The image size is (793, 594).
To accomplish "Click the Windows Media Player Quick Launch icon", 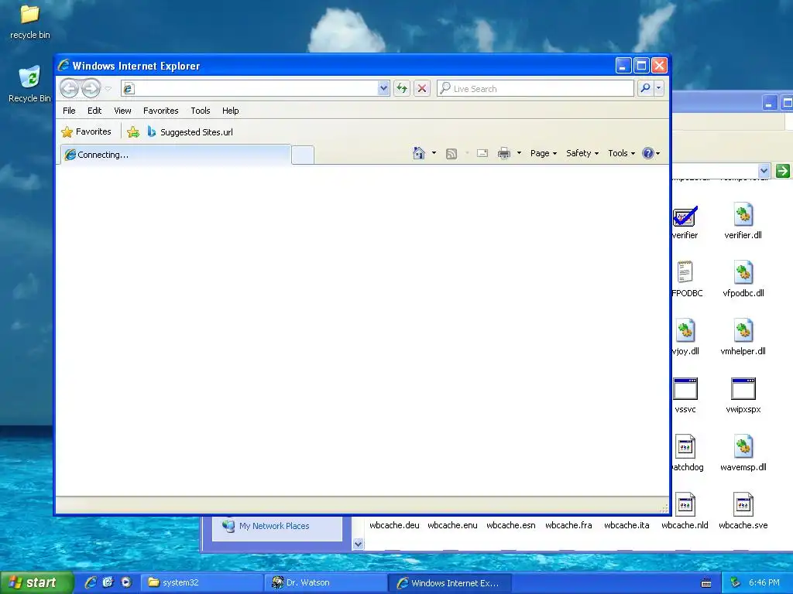I will tap(126, 582).
